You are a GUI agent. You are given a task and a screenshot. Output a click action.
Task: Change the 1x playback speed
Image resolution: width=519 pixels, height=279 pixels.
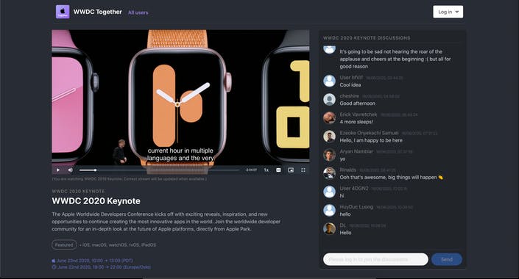(x=266, y=170)
